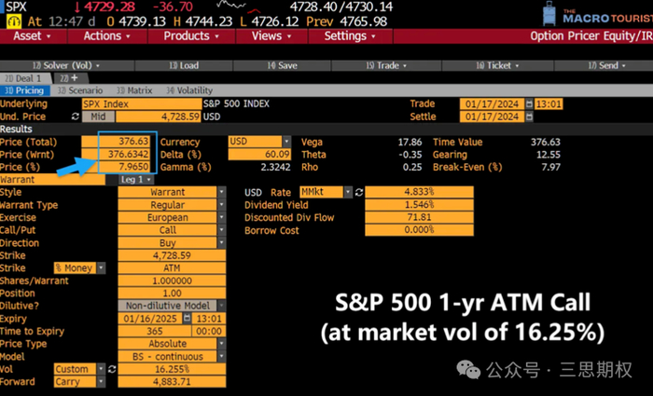Screen dimensions: 653x396
Task: Open the Expiry date calendar icon
Action: pyautogui.click(x=187, y=319)
